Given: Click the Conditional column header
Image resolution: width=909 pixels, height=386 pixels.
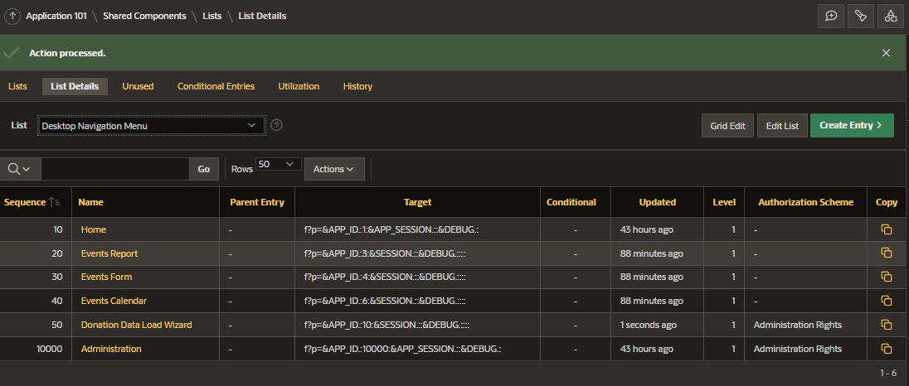Looking at the screenshot, I should (571, 202).
